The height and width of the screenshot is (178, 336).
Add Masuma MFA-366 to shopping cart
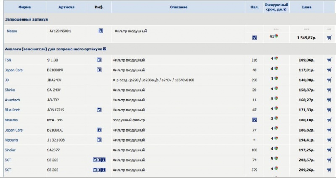coord(329,120)
